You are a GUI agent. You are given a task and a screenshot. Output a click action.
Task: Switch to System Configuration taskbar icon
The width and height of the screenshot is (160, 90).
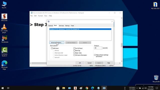(104, 88)
